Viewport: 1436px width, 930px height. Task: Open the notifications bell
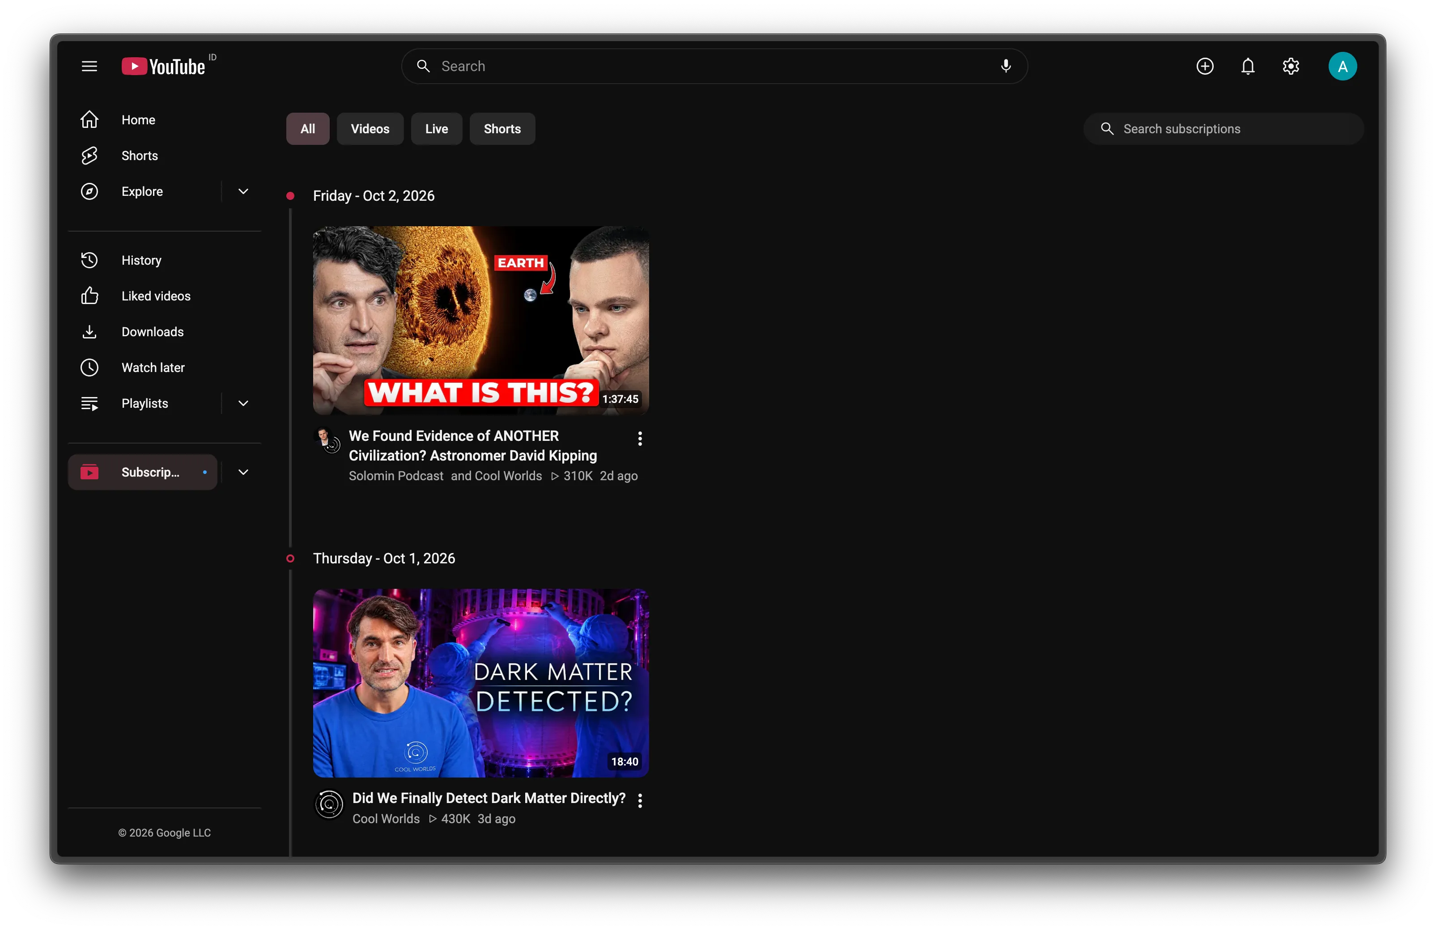coord(1248,66)
